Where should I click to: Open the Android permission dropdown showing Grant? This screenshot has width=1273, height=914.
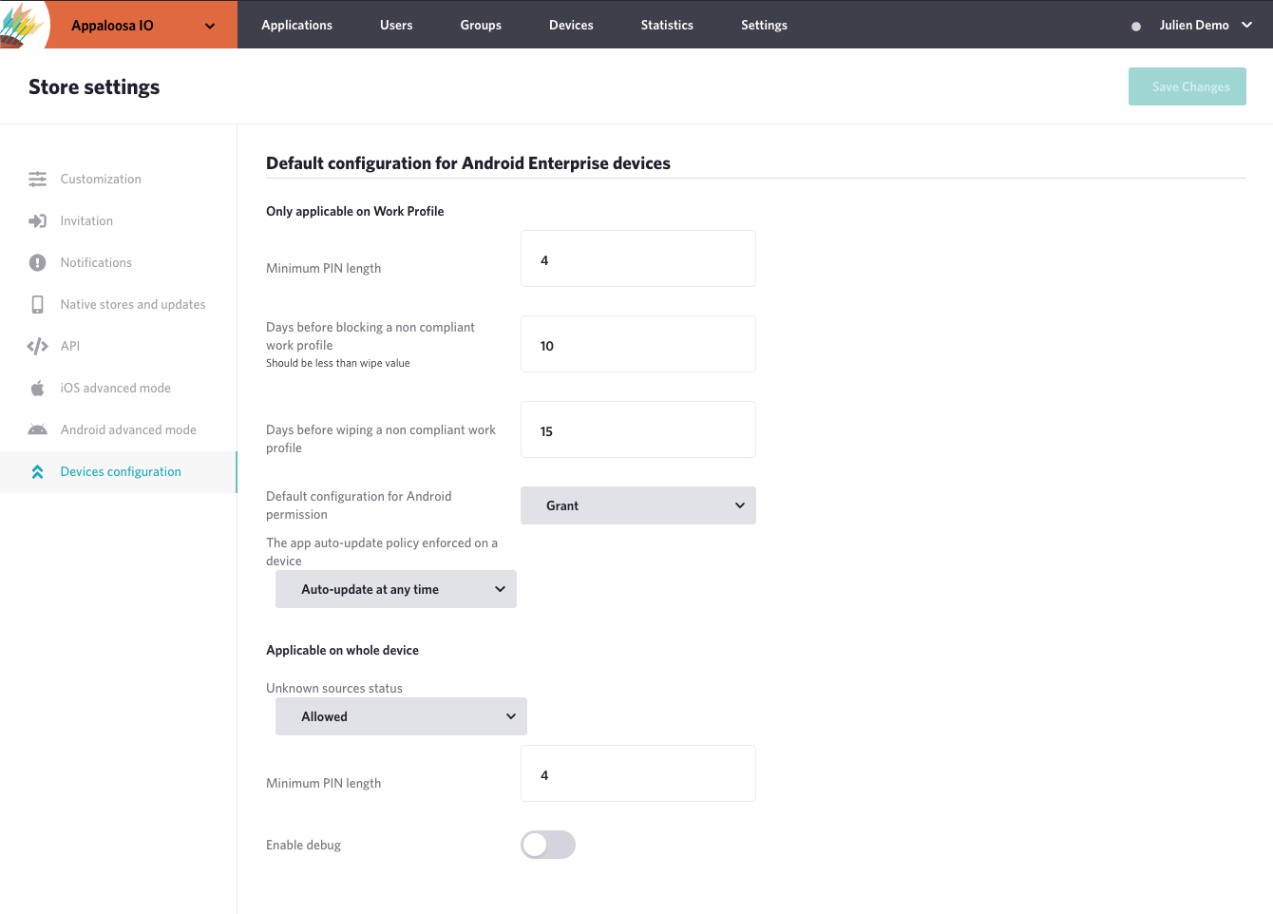click(x=638, y=505)
